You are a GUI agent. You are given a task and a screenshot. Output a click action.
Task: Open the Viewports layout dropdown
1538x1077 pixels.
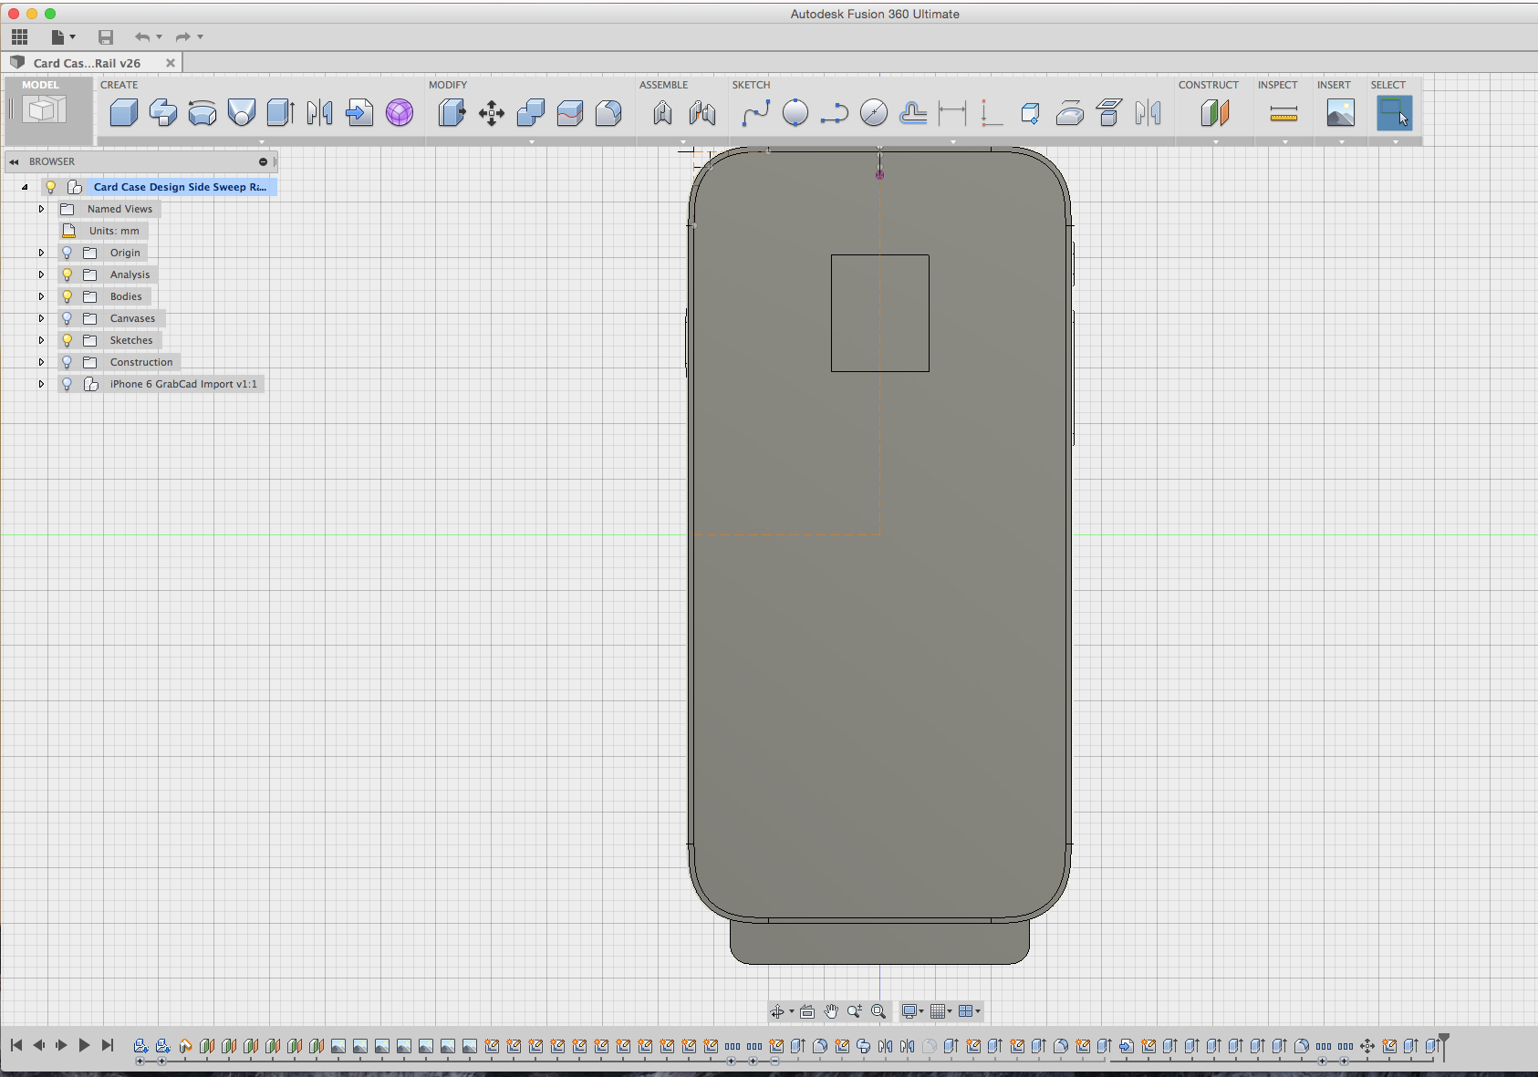click(969, 1011)
